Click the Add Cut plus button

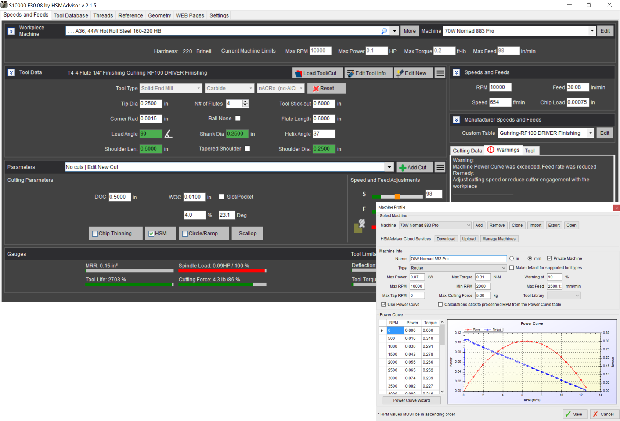(x=414, y=168)
